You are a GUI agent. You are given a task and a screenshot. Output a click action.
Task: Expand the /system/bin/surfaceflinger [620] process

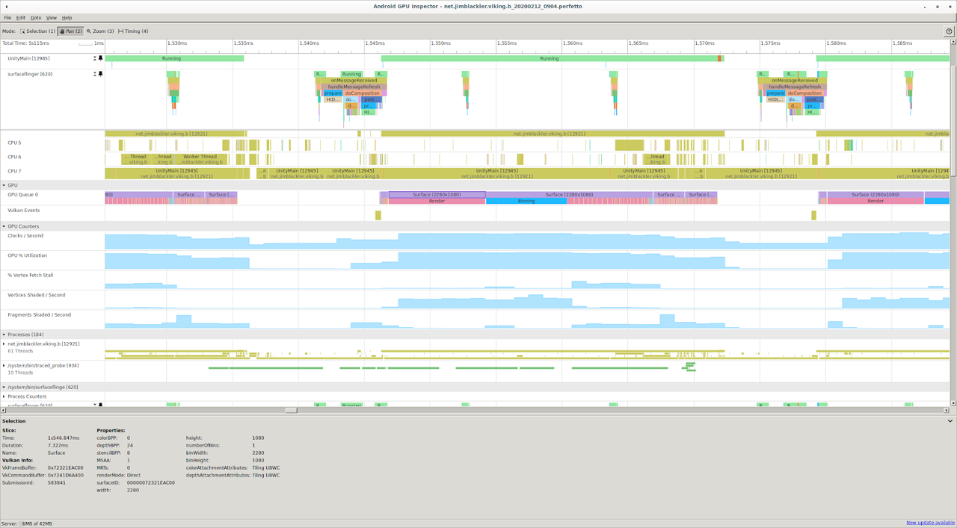tap(4, 387)
